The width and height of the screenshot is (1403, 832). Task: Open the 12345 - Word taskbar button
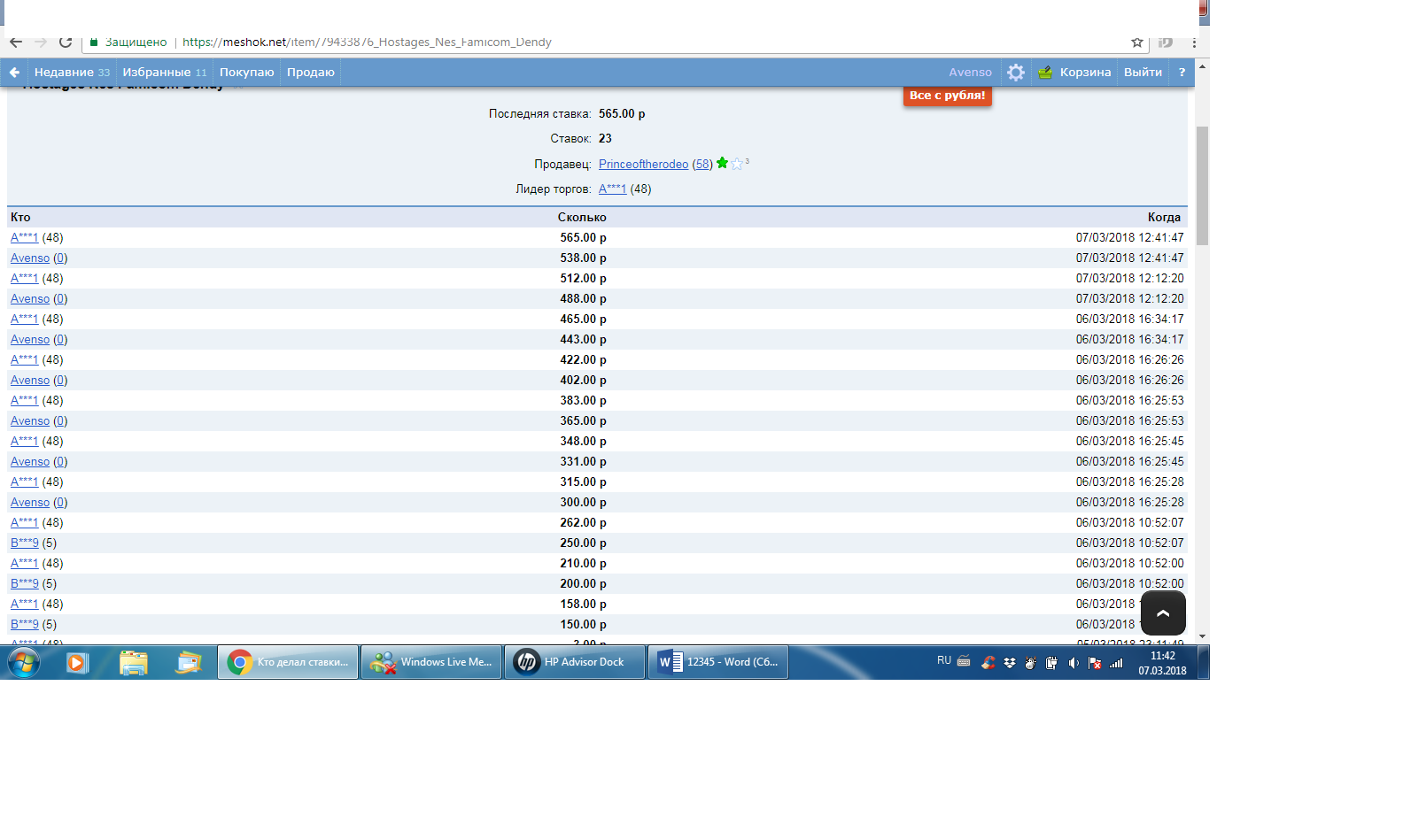(718, 662)
